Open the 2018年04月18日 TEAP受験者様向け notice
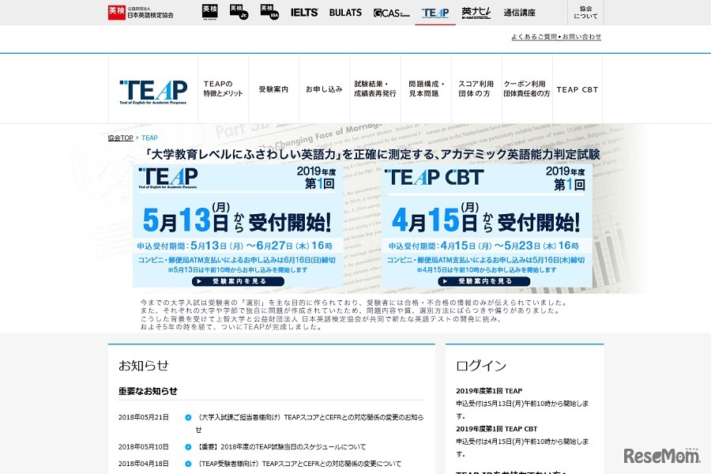 pos(299,464)
